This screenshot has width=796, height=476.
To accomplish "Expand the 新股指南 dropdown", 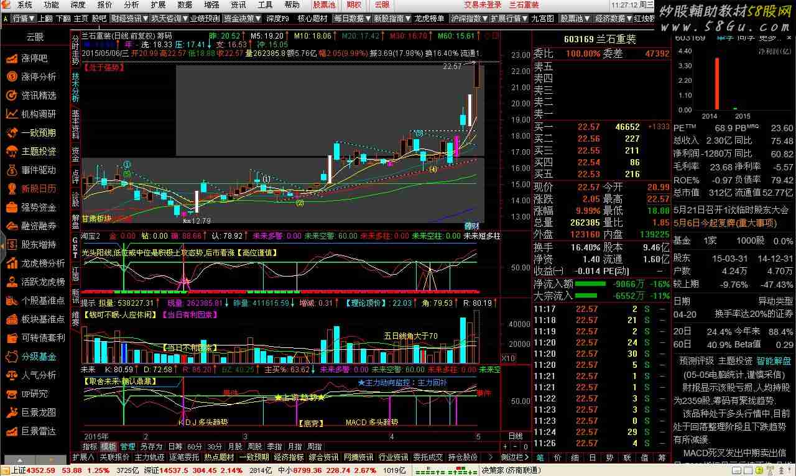I will point(392,19).
